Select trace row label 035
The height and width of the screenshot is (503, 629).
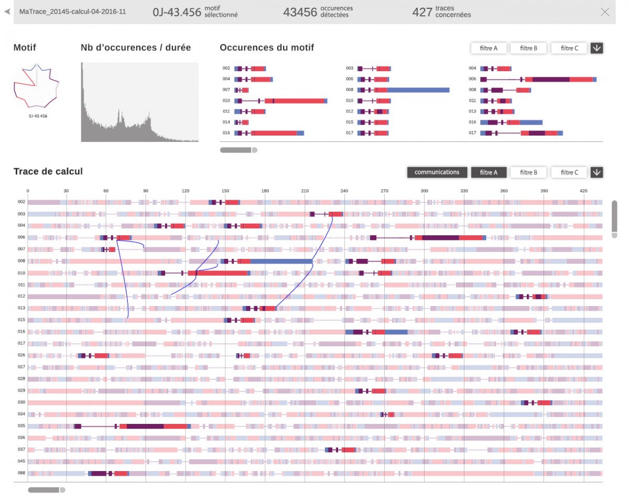(21, 426)
